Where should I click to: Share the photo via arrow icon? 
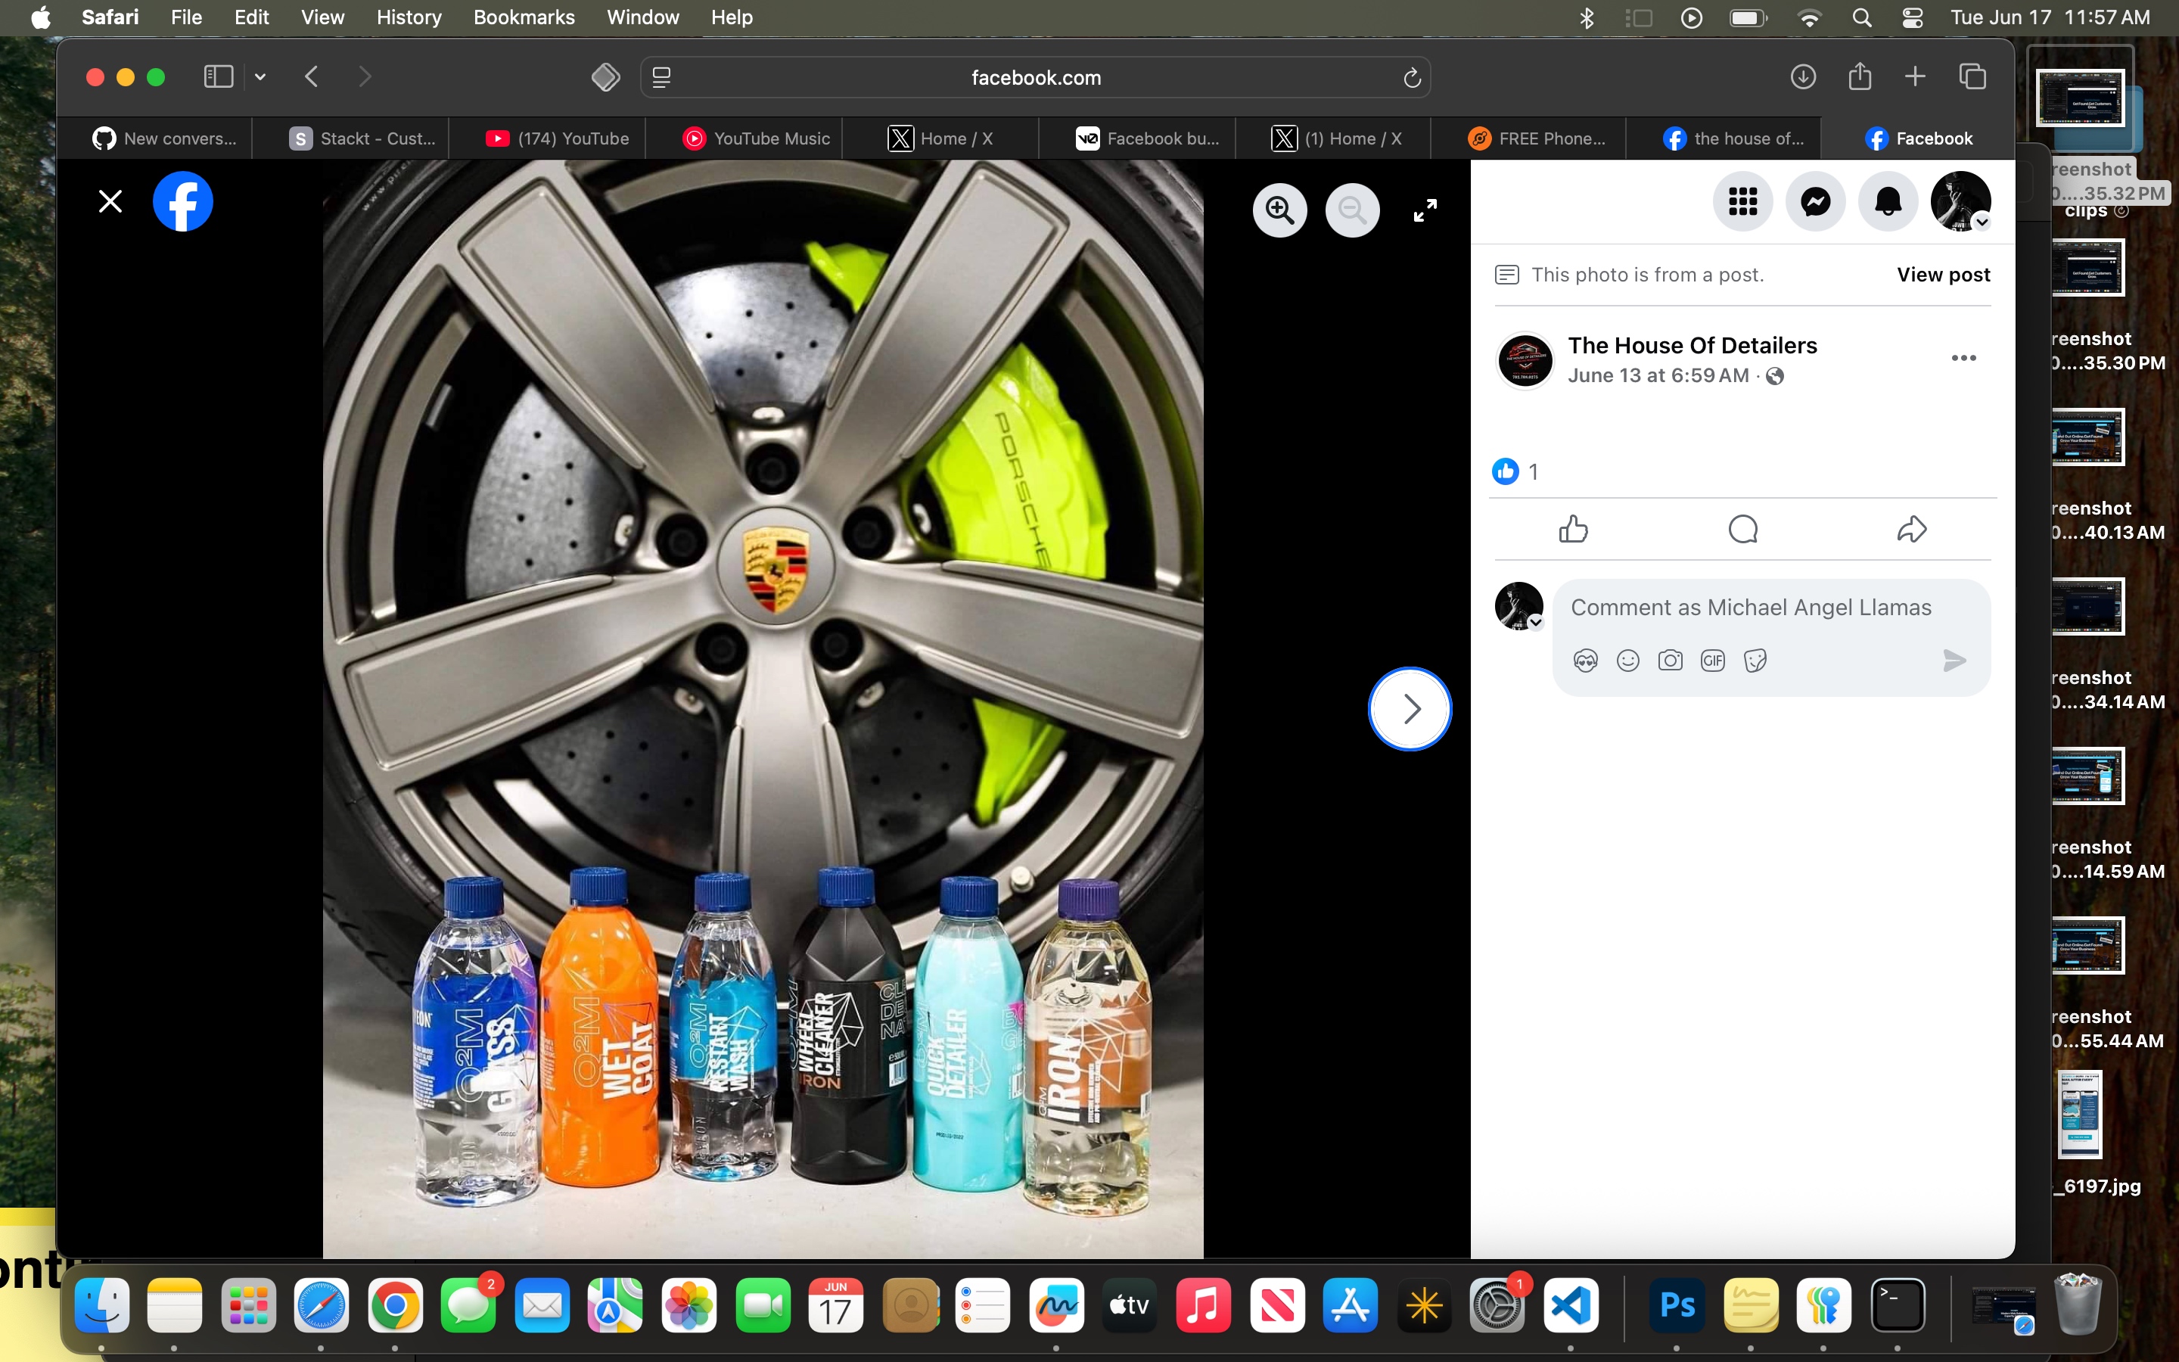point(1912,529)
